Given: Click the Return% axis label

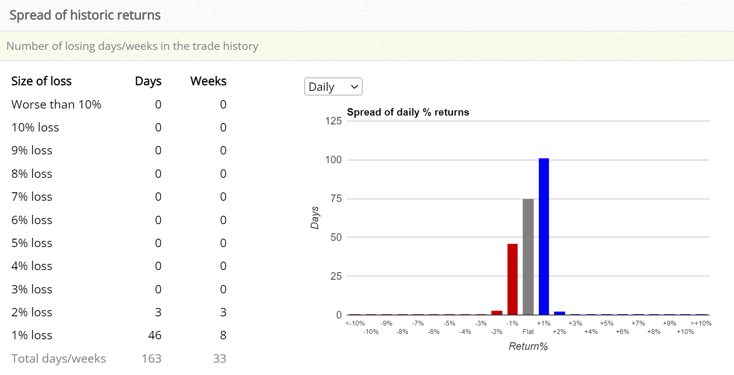Looking at the screenshot, I should point(528,346).
